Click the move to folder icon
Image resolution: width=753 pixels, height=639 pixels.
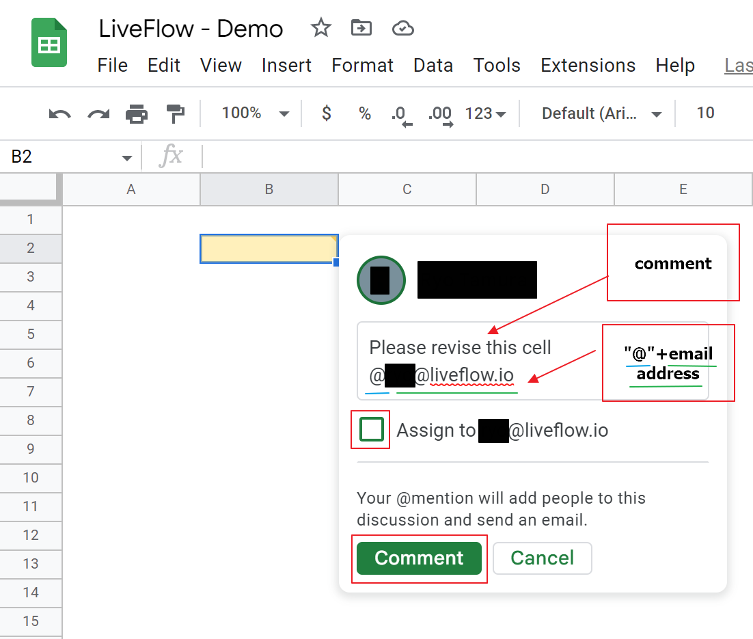tap(361, 28)
